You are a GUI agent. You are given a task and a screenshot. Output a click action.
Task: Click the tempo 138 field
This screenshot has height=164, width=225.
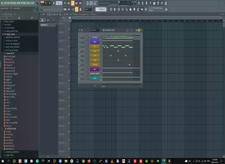[x=59, y=3]
